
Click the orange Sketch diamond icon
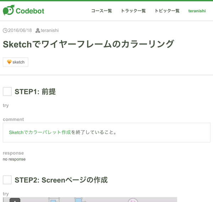(9, 62)
